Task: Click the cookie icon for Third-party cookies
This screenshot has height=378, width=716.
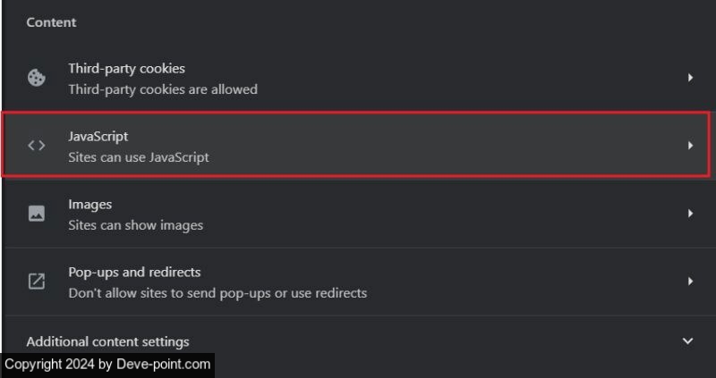Action: point(37,78)
